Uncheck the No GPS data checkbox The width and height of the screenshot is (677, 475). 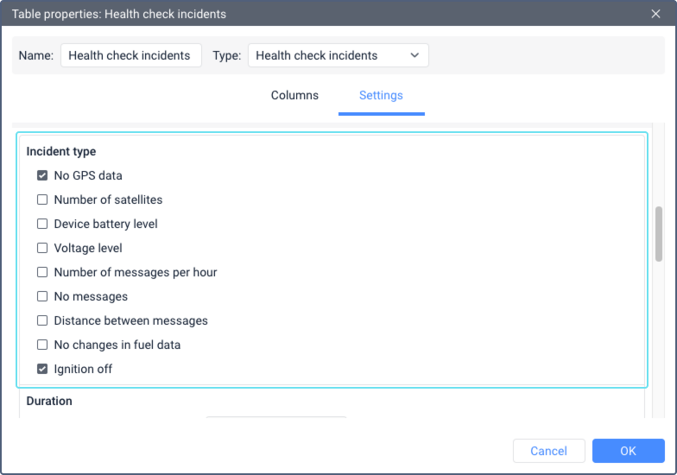pyautogui.click(x=42, y=175)
